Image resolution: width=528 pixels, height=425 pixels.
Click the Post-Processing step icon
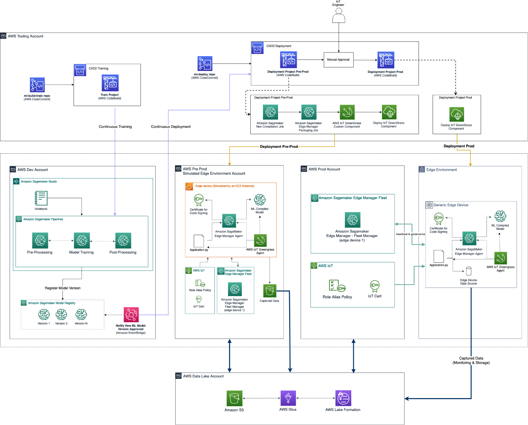click(123, 241)
